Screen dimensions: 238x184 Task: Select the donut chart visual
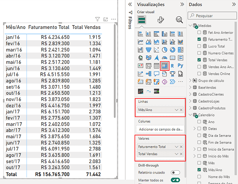tap(172, 50)
